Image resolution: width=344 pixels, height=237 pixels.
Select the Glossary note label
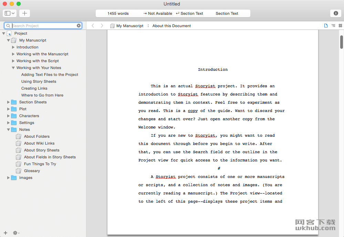pos(32,171)
